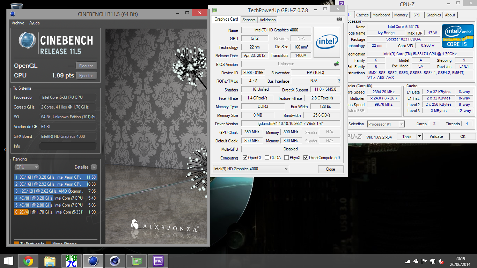The width and height of the screenshot is (477, 268).
Task: Switch to the Memory tab in CPU-Z
Action: [x=401, y=15]
